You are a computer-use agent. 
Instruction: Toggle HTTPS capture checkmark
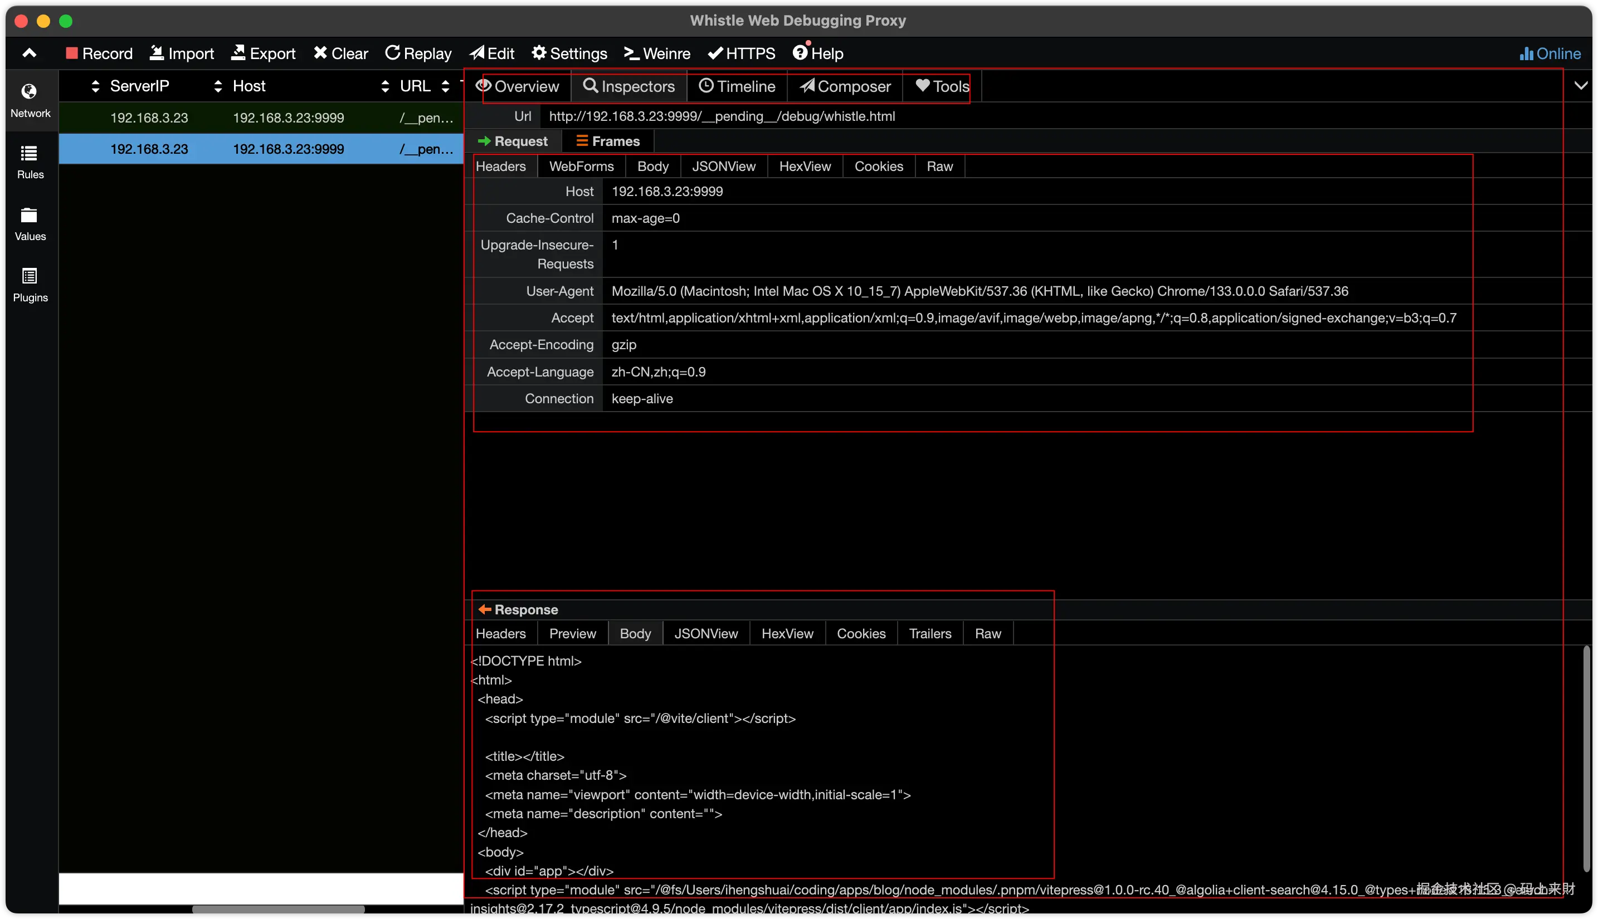coord(715,53)
